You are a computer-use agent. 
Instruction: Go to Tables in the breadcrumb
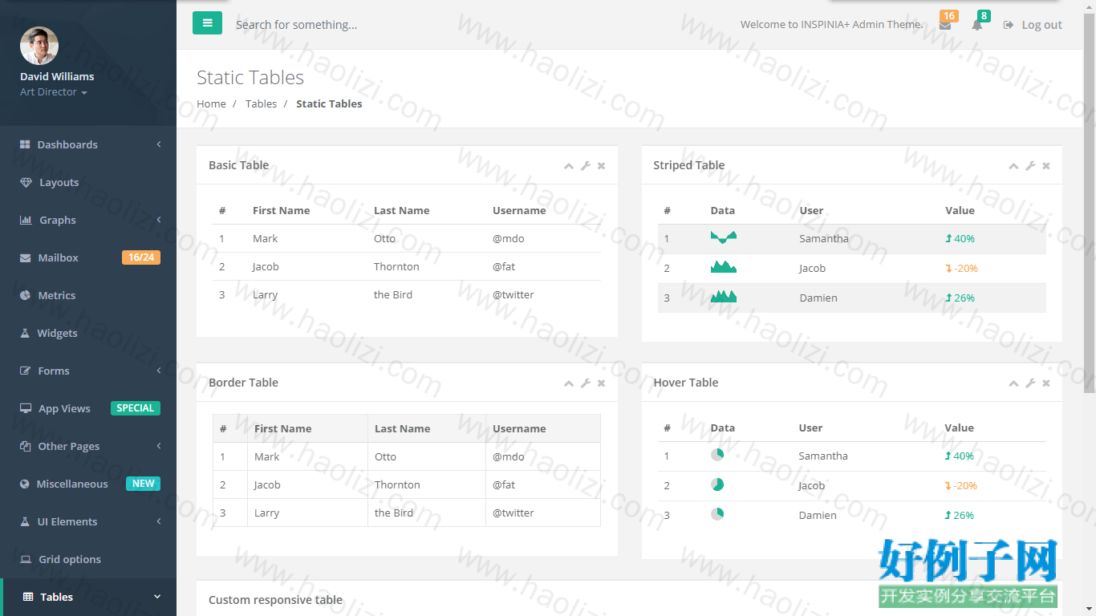point(261,103)
